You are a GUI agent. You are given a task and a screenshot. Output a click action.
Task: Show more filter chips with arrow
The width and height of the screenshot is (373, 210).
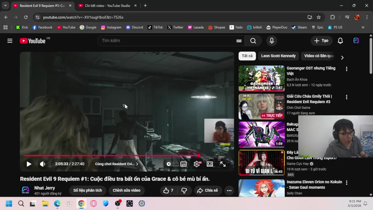(x=342, y=57)
